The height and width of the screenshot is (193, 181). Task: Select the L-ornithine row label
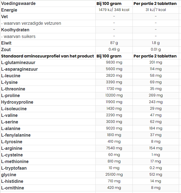(x=13, y=188)
